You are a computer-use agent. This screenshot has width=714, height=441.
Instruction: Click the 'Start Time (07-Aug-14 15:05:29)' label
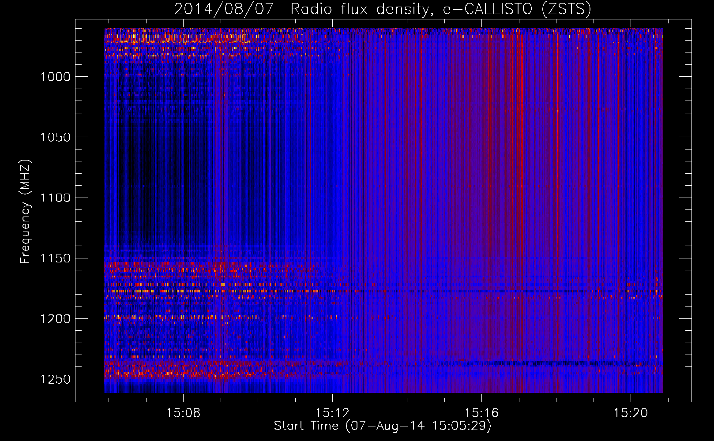pos(383,426)
